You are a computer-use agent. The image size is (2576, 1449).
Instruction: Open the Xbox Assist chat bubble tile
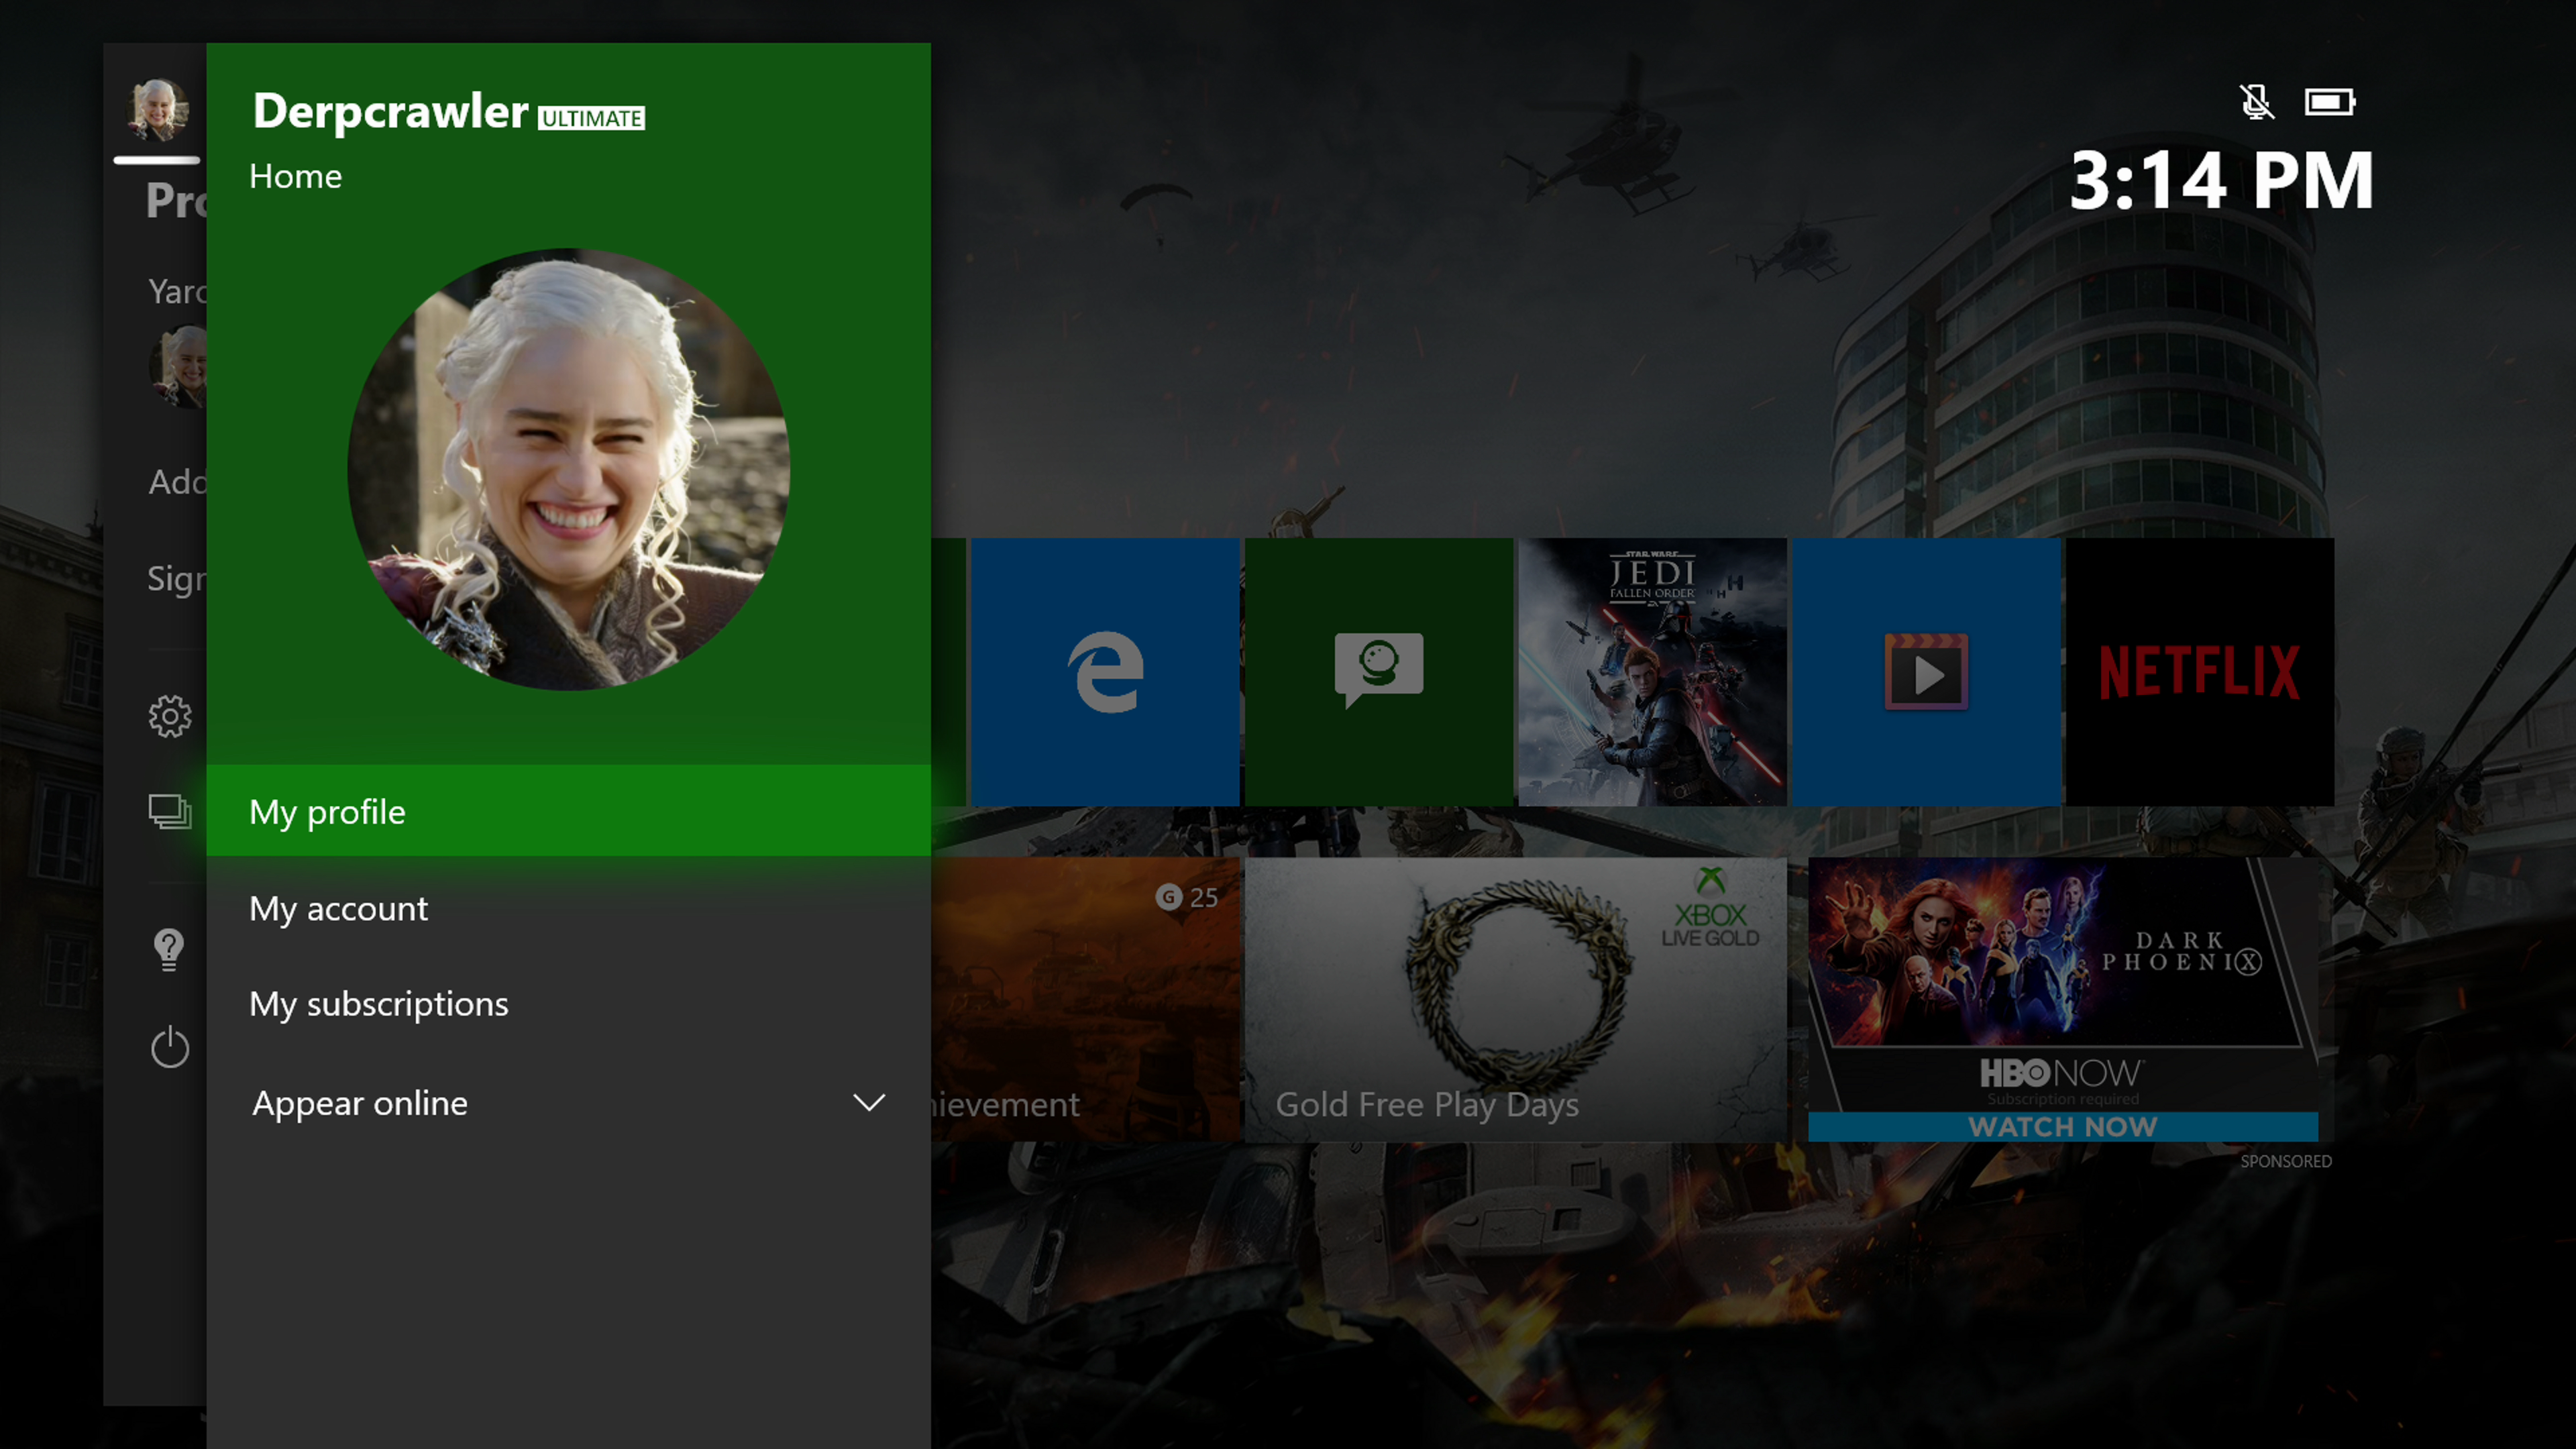click(x=1379, y=671)
